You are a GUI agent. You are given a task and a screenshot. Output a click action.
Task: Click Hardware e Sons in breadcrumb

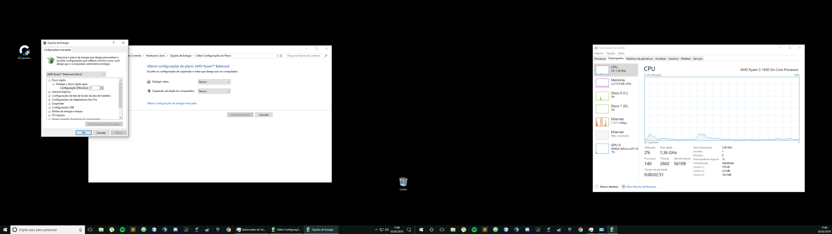(x=156, y=56)
